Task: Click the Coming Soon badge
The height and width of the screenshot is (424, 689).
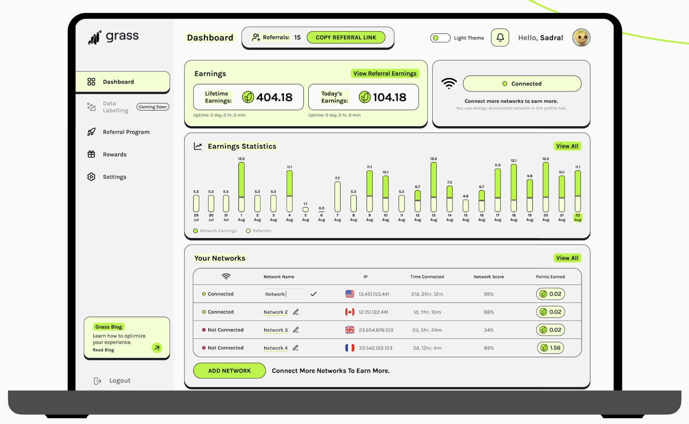Action: [153, 107]
